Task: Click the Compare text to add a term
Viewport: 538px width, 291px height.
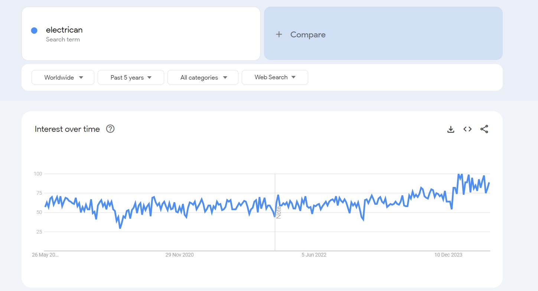Action: (308, 34)
